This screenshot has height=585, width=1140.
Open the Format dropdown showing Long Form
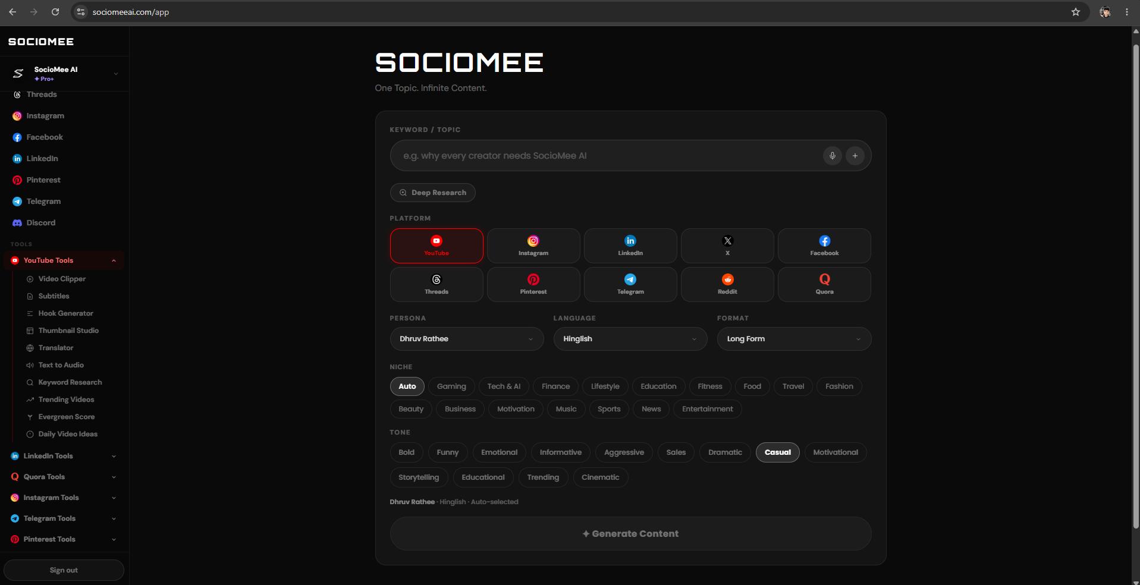coord(794,339)
